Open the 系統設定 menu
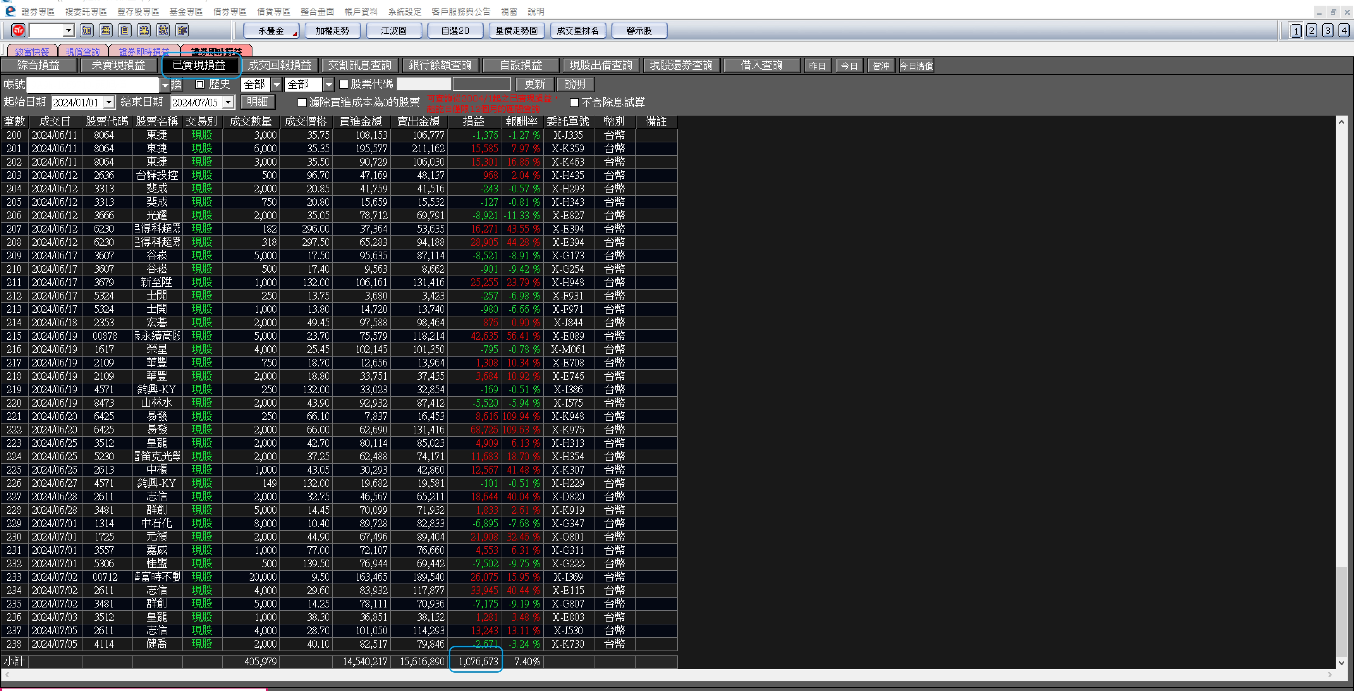Screen dimensions: 1354x691 pos(405,12)
